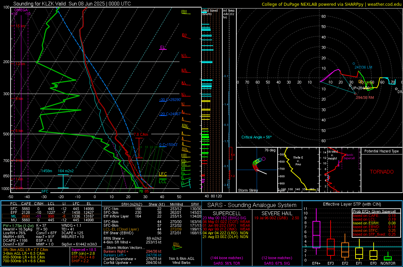The height and width of the screenshot is (267, 403).
Task: Click the SARS: 56% TOR result
Action: click(x=226, y=263)
